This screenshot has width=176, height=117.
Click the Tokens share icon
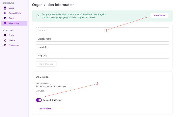coord(5,40)
